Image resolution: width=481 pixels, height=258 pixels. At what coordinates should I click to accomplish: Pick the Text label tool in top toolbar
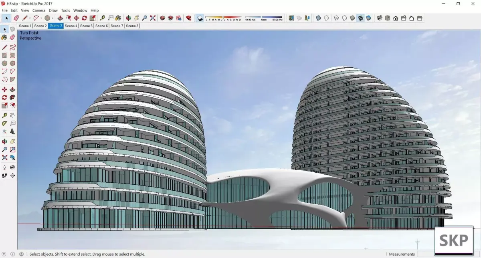111,18
